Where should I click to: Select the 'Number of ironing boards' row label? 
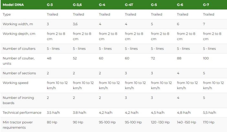click(x=18, y=100)
